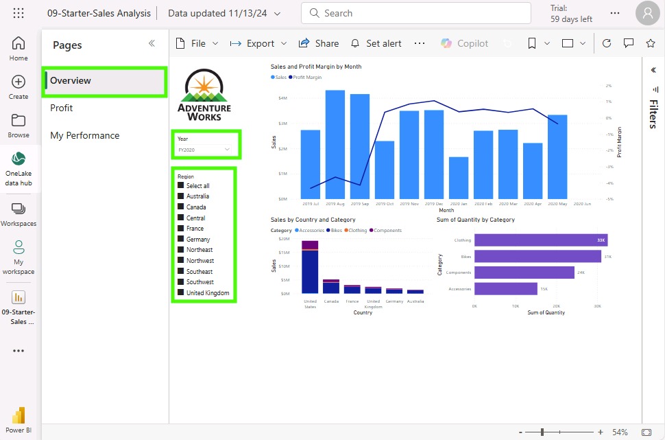Refresh the report visuals

click(607, 43)
